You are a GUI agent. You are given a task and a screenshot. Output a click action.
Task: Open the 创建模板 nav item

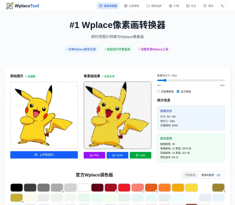pos(132,6)
